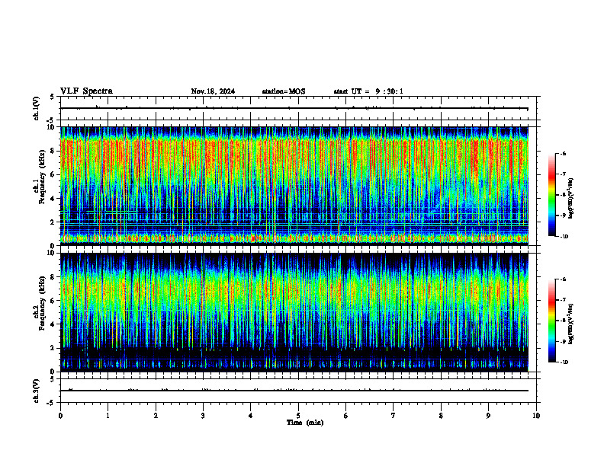Click the "0" tick on the time axis
Image resolution: width=604 pixels, height=466 pixels.
[60, 416]
